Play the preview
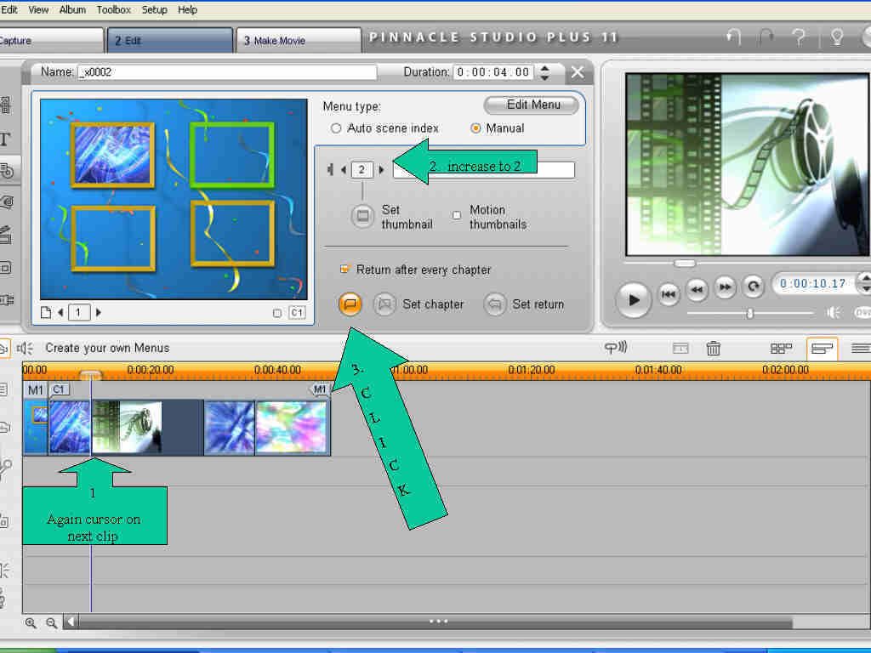The width and height of the screenshot is (871, 653). 633,300
